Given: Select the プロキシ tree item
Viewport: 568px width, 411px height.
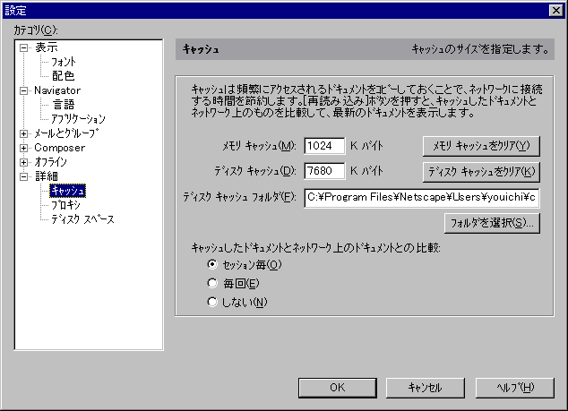Looking at the screenshot, I should pos(65,205).
